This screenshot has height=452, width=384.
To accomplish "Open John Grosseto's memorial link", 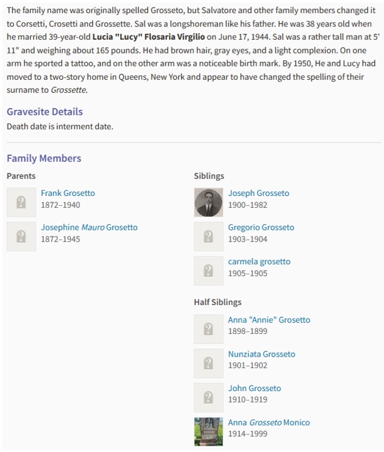I will click(x=254, y=388).
